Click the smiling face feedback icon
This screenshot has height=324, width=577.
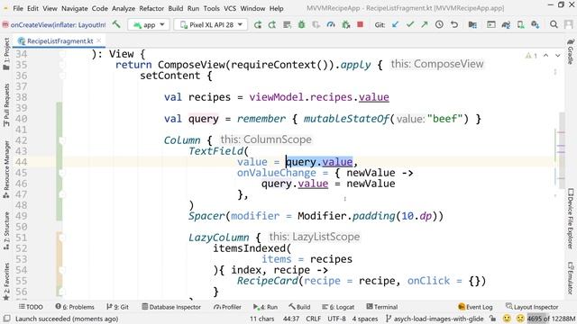pos(507,318)
